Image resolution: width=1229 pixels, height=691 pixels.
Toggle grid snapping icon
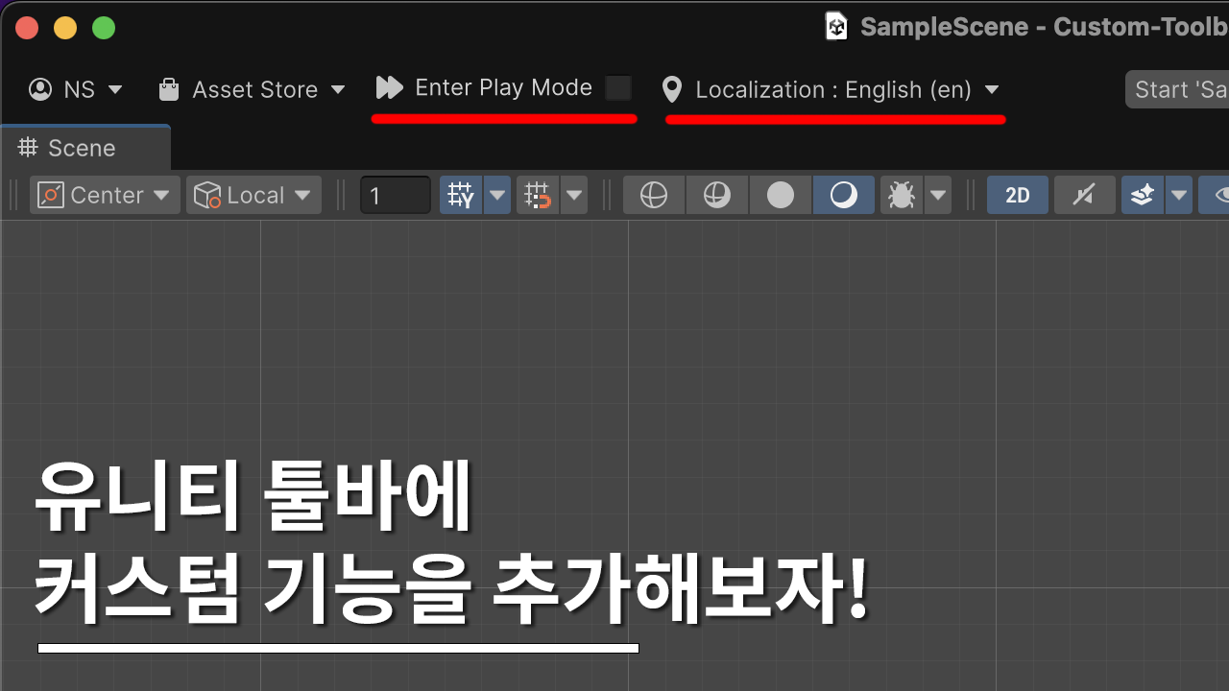click(539, 195)
